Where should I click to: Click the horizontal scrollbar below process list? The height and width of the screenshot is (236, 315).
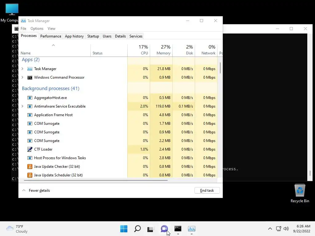(x=96, y=180)
